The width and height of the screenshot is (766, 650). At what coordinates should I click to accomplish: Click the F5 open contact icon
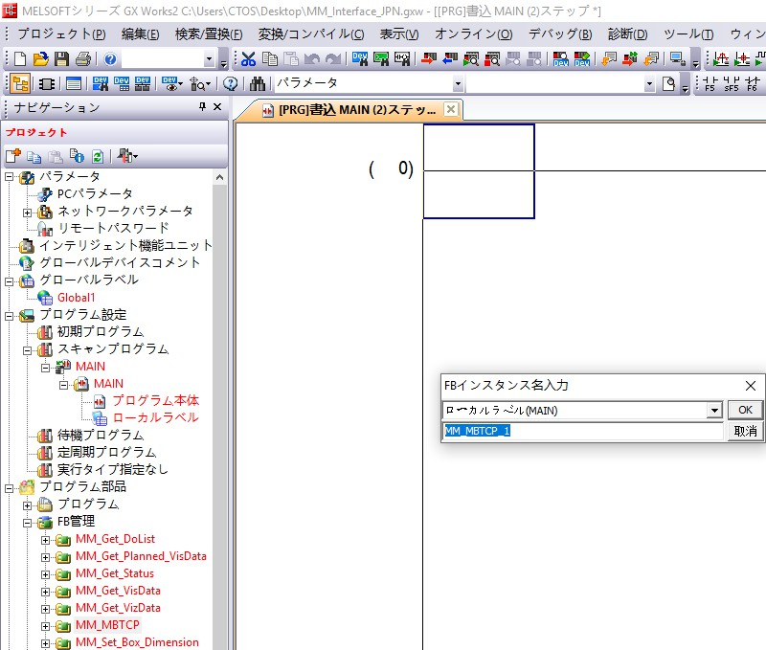[x=710, y=84]
